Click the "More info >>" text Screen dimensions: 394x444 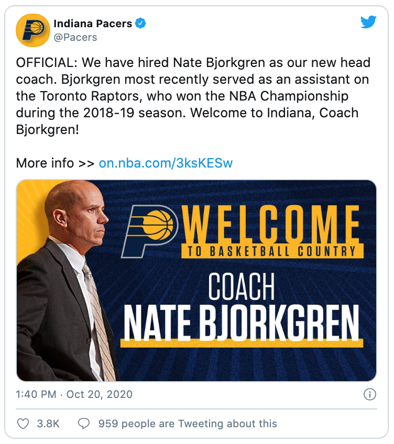55,163
